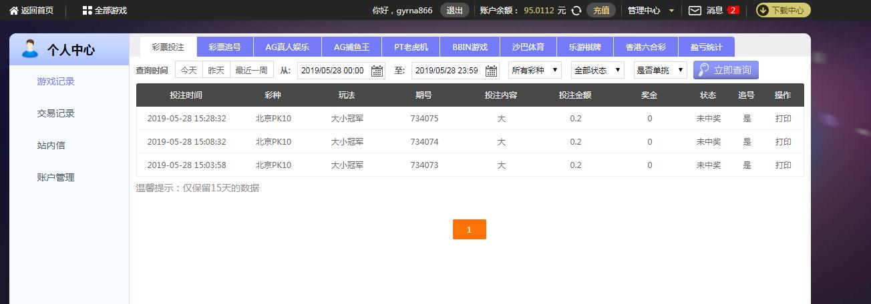Click the user avatar icon in 个人中心
The width and height of the screenshot is (871, 304).
click(x=30, y=49)
